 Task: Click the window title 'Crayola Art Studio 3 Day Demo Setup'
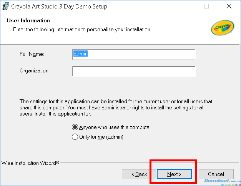[x=59, y=7]
